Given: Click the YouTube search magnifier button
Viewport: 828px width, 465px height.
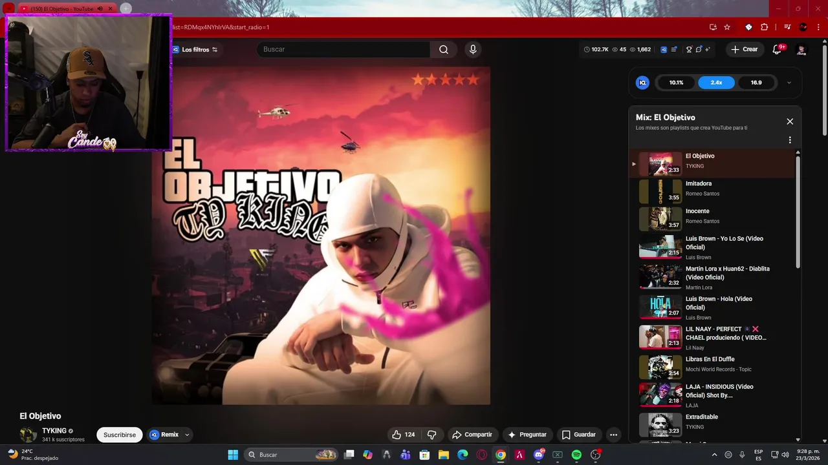Looking at the screenshot, I should (444, 49).
